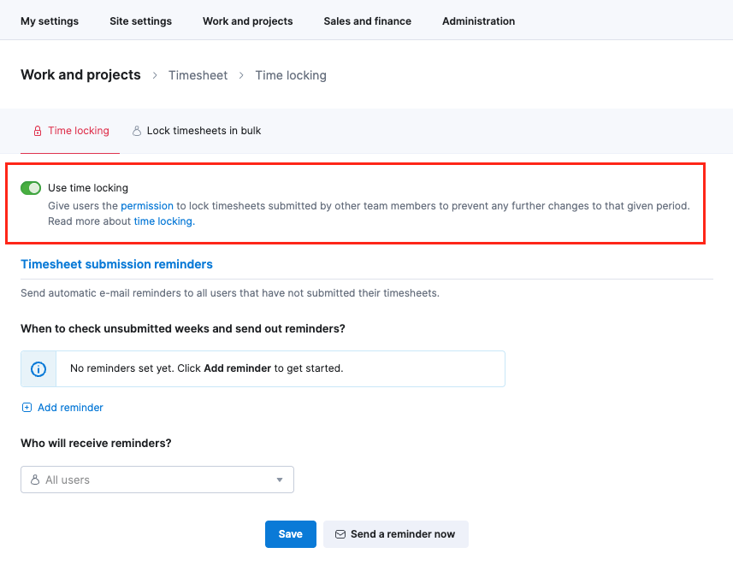Go to the Administration menu
This screenshot has height=571, width=733.
click(478, 21)
